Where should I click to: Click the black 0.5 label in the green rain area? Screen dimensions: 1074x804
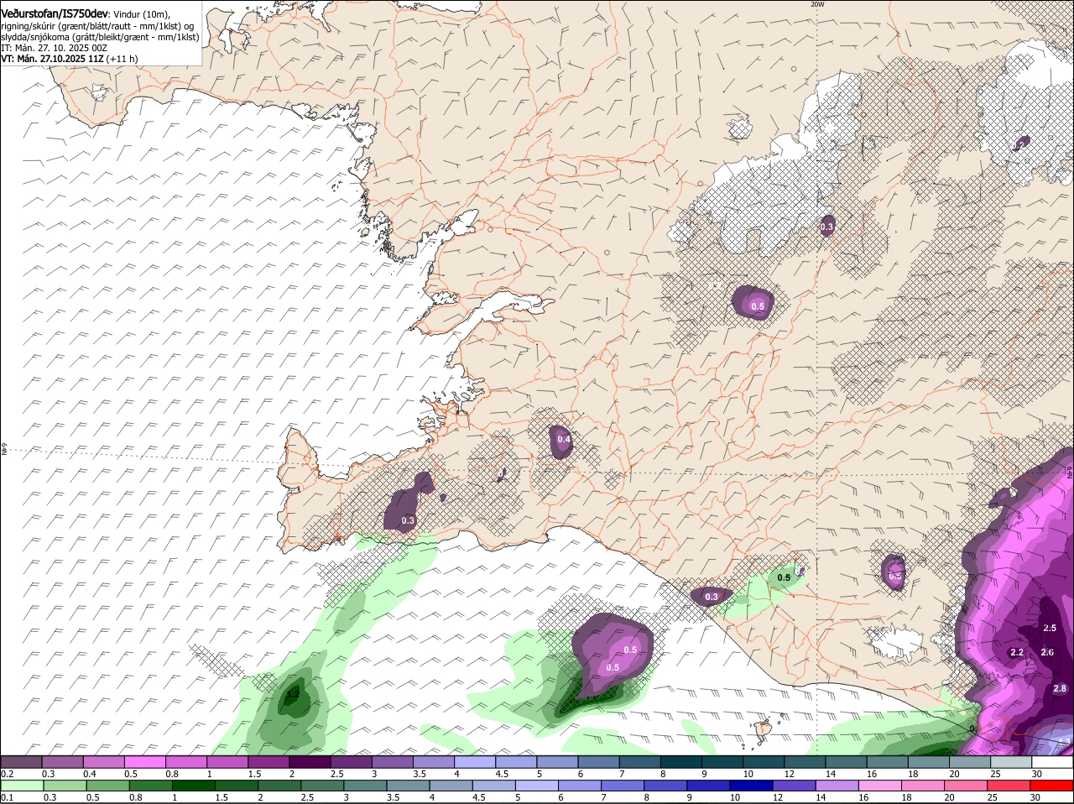pyautogui.click(x=784, y=577)
